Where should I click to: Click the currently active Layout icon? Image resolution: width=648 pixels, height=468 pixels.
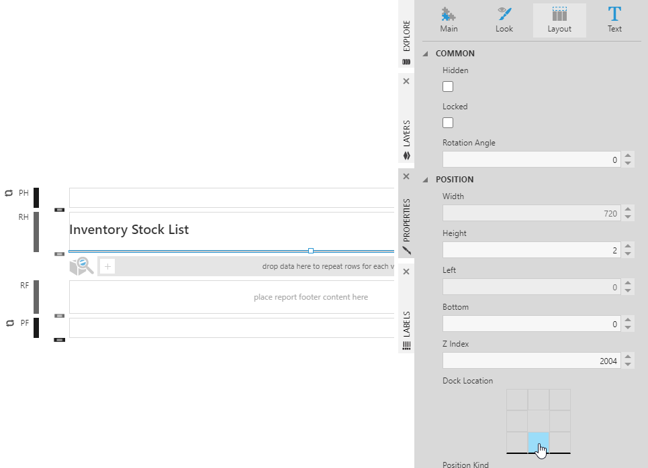(x=559, y=19)
